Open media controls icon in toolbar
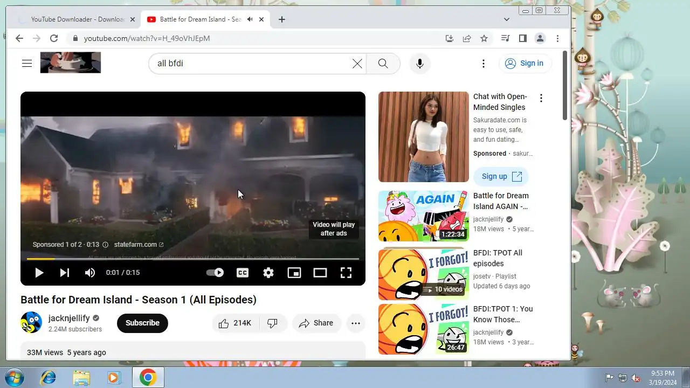This screenshot has width=690, height=388. point(505,38)
